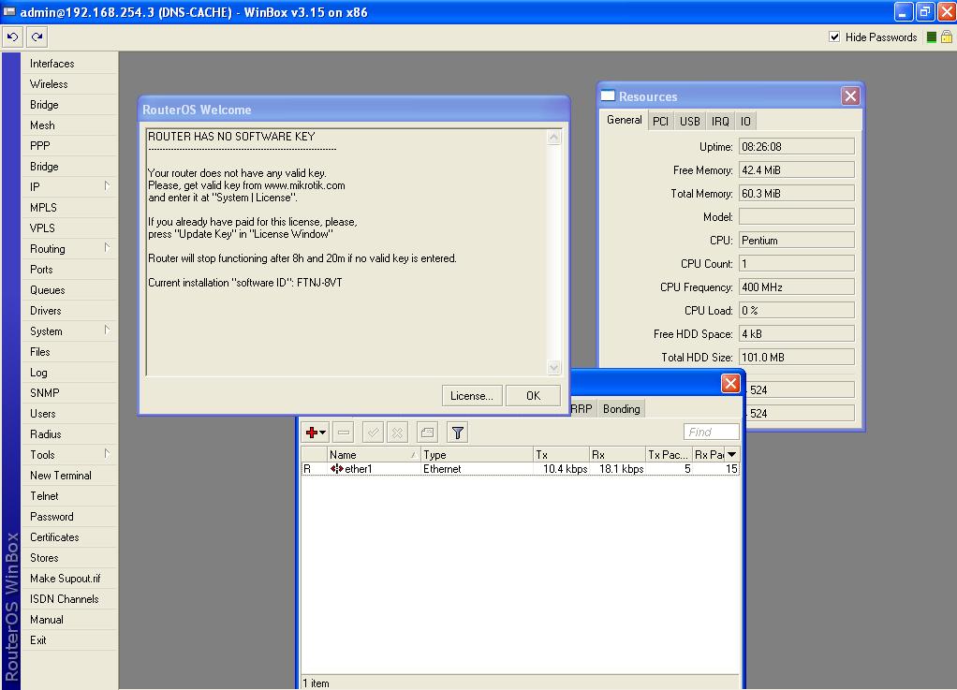Switch to the IO tab in Resources
Image resolution: width=957 pixels, height=690 pixels.
click(745, 121)
